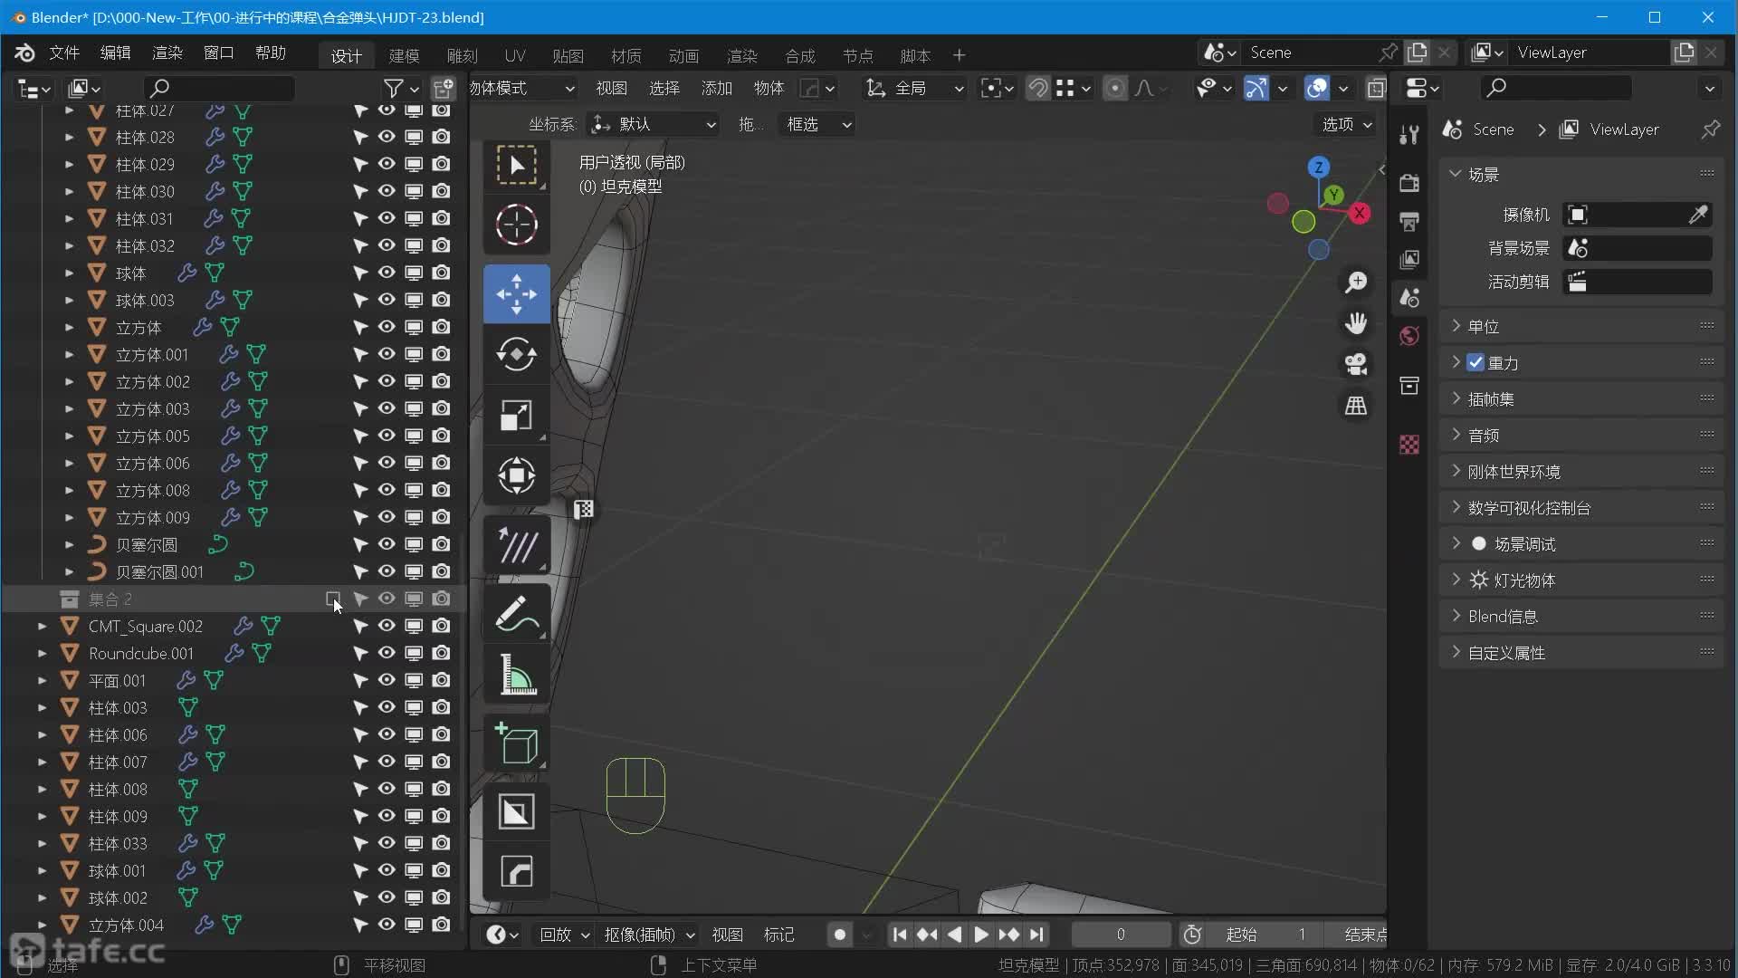Switch to the 建模 workspace tab
The height and width of the screenshot is (978, 1738).
point(404,55)
